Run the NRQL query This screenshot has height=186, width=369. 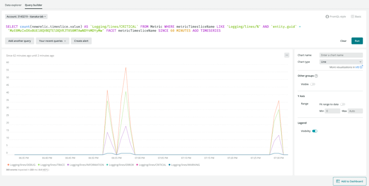tap(357, 41)
